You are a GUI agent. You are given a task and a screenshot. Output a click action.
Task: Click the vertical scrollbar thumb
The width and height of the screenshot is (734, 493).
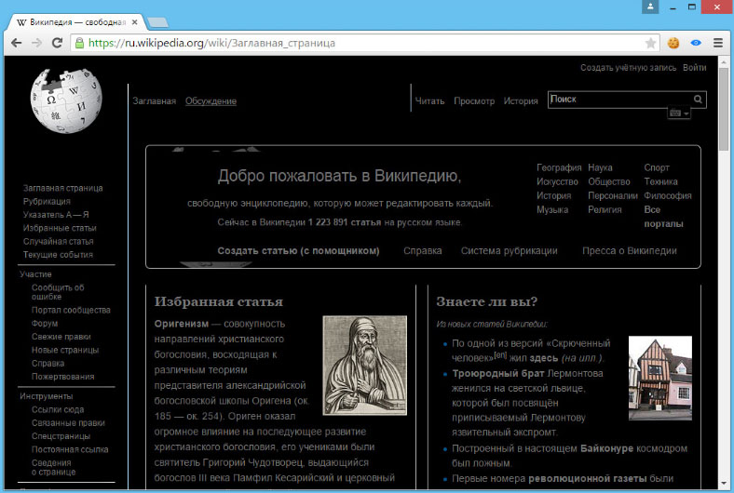tap(724, 109)
